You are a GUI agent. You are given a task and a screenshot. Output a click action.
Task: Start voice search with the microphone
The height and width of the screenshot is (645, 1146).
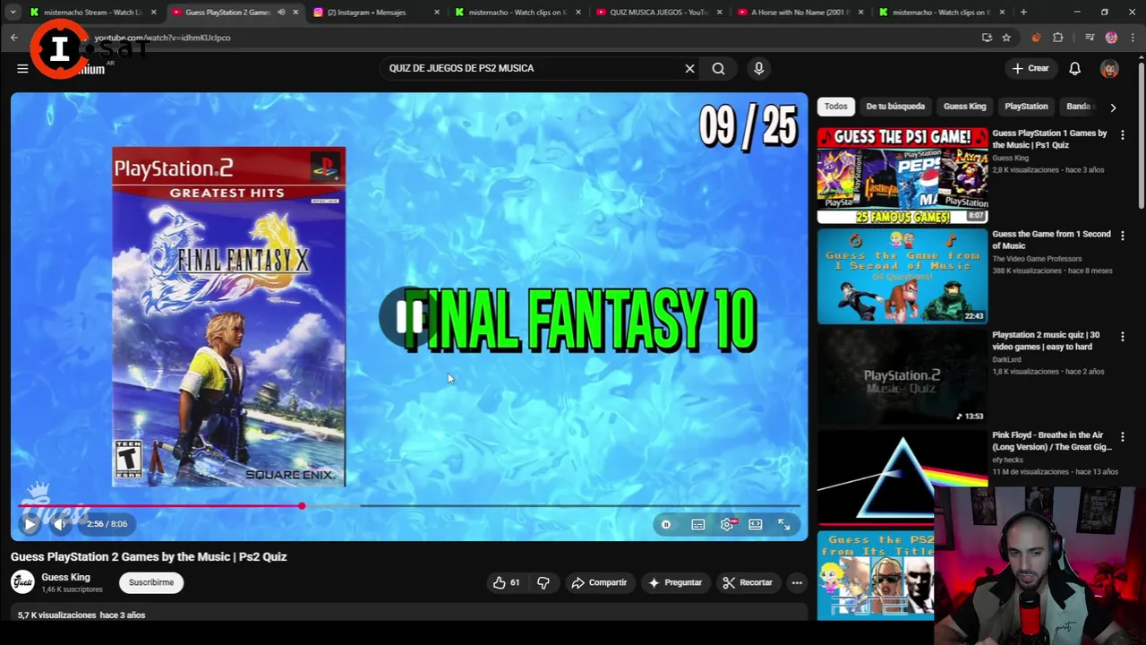758,68
